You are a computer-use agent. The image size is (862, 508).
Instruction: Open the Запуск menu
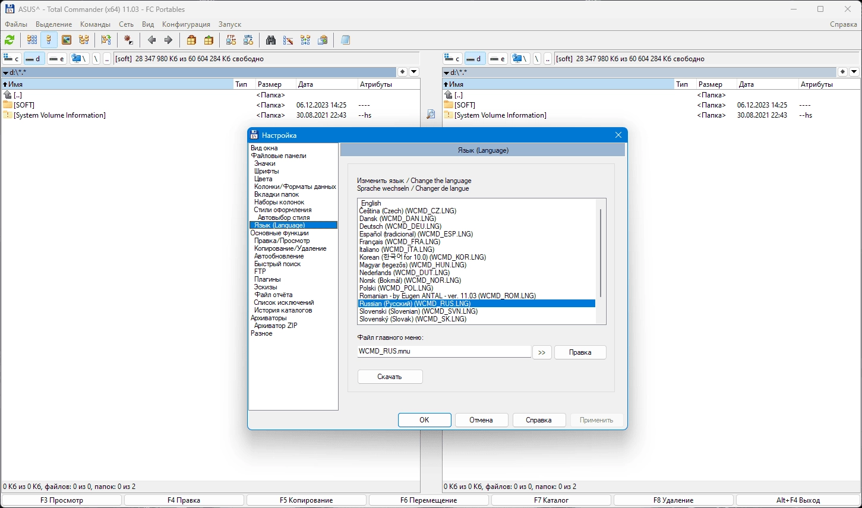(x=230, y=24)
